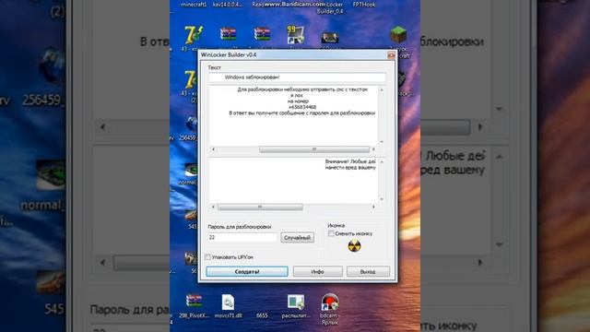Click left arrow of warning text area scrollbar

[x=213, y=207]
